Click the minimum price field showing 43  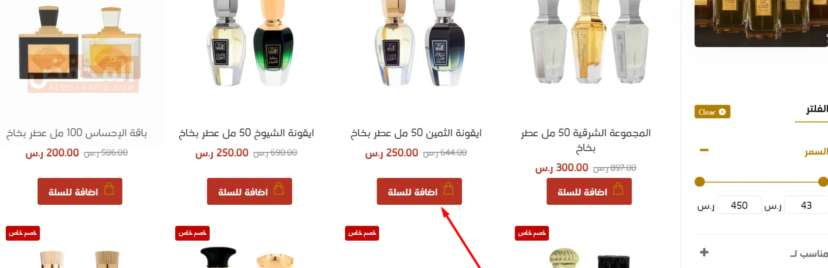tap(806, 205)
